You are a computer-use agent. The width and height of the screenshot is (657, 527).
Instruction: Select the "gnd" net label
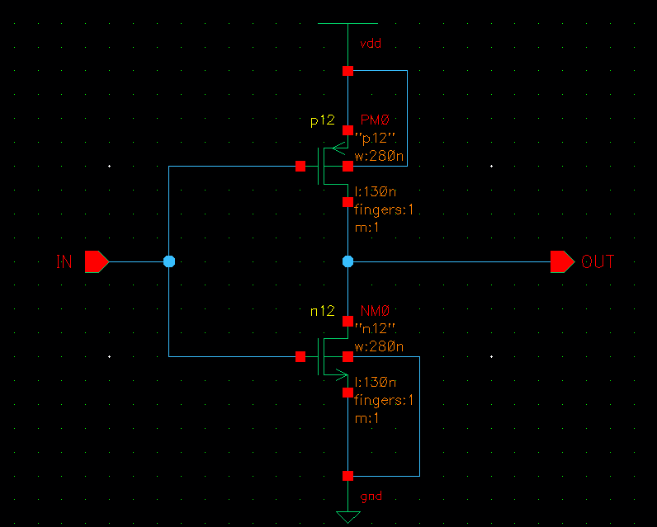(371, 496)
